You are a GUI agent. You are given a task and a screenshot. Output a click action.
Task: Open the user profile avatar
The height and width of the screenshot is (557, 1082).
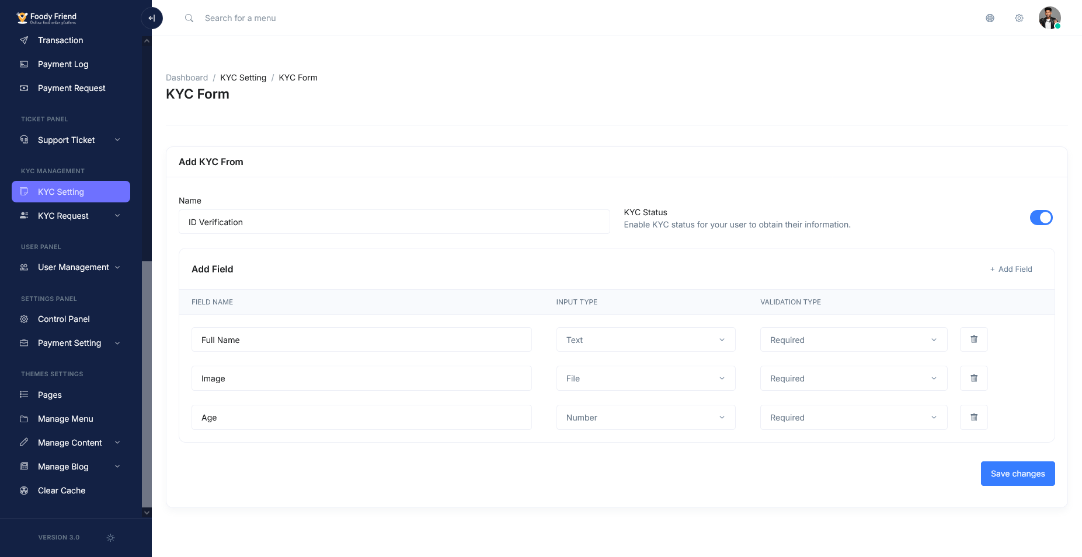[x=1049, y=18]
